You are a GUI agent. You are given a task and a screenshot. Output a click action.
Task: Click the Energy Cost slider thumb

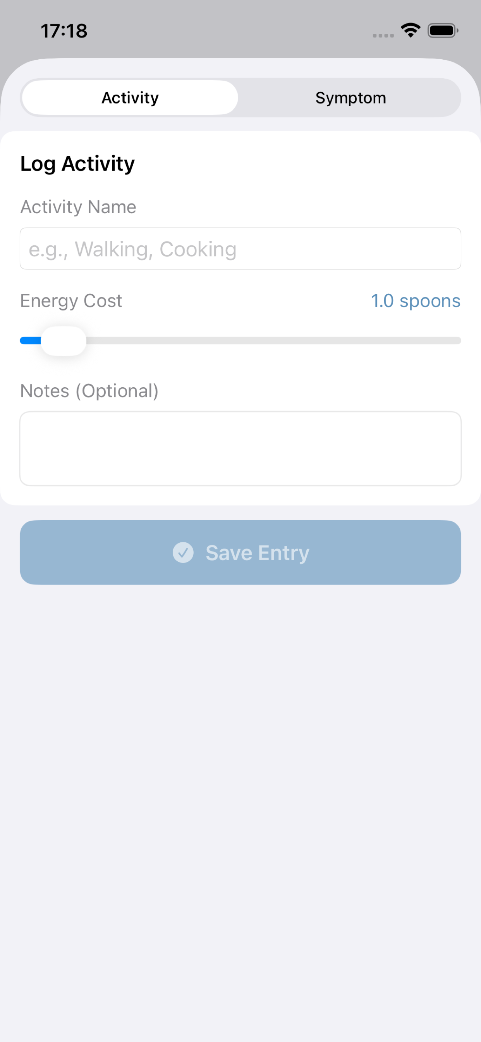[x=64, y=341]
